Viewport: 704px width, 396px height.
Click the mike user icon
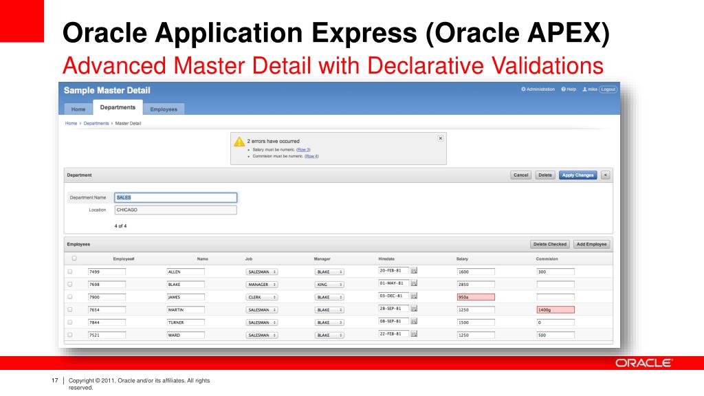(x=585, y=89)
